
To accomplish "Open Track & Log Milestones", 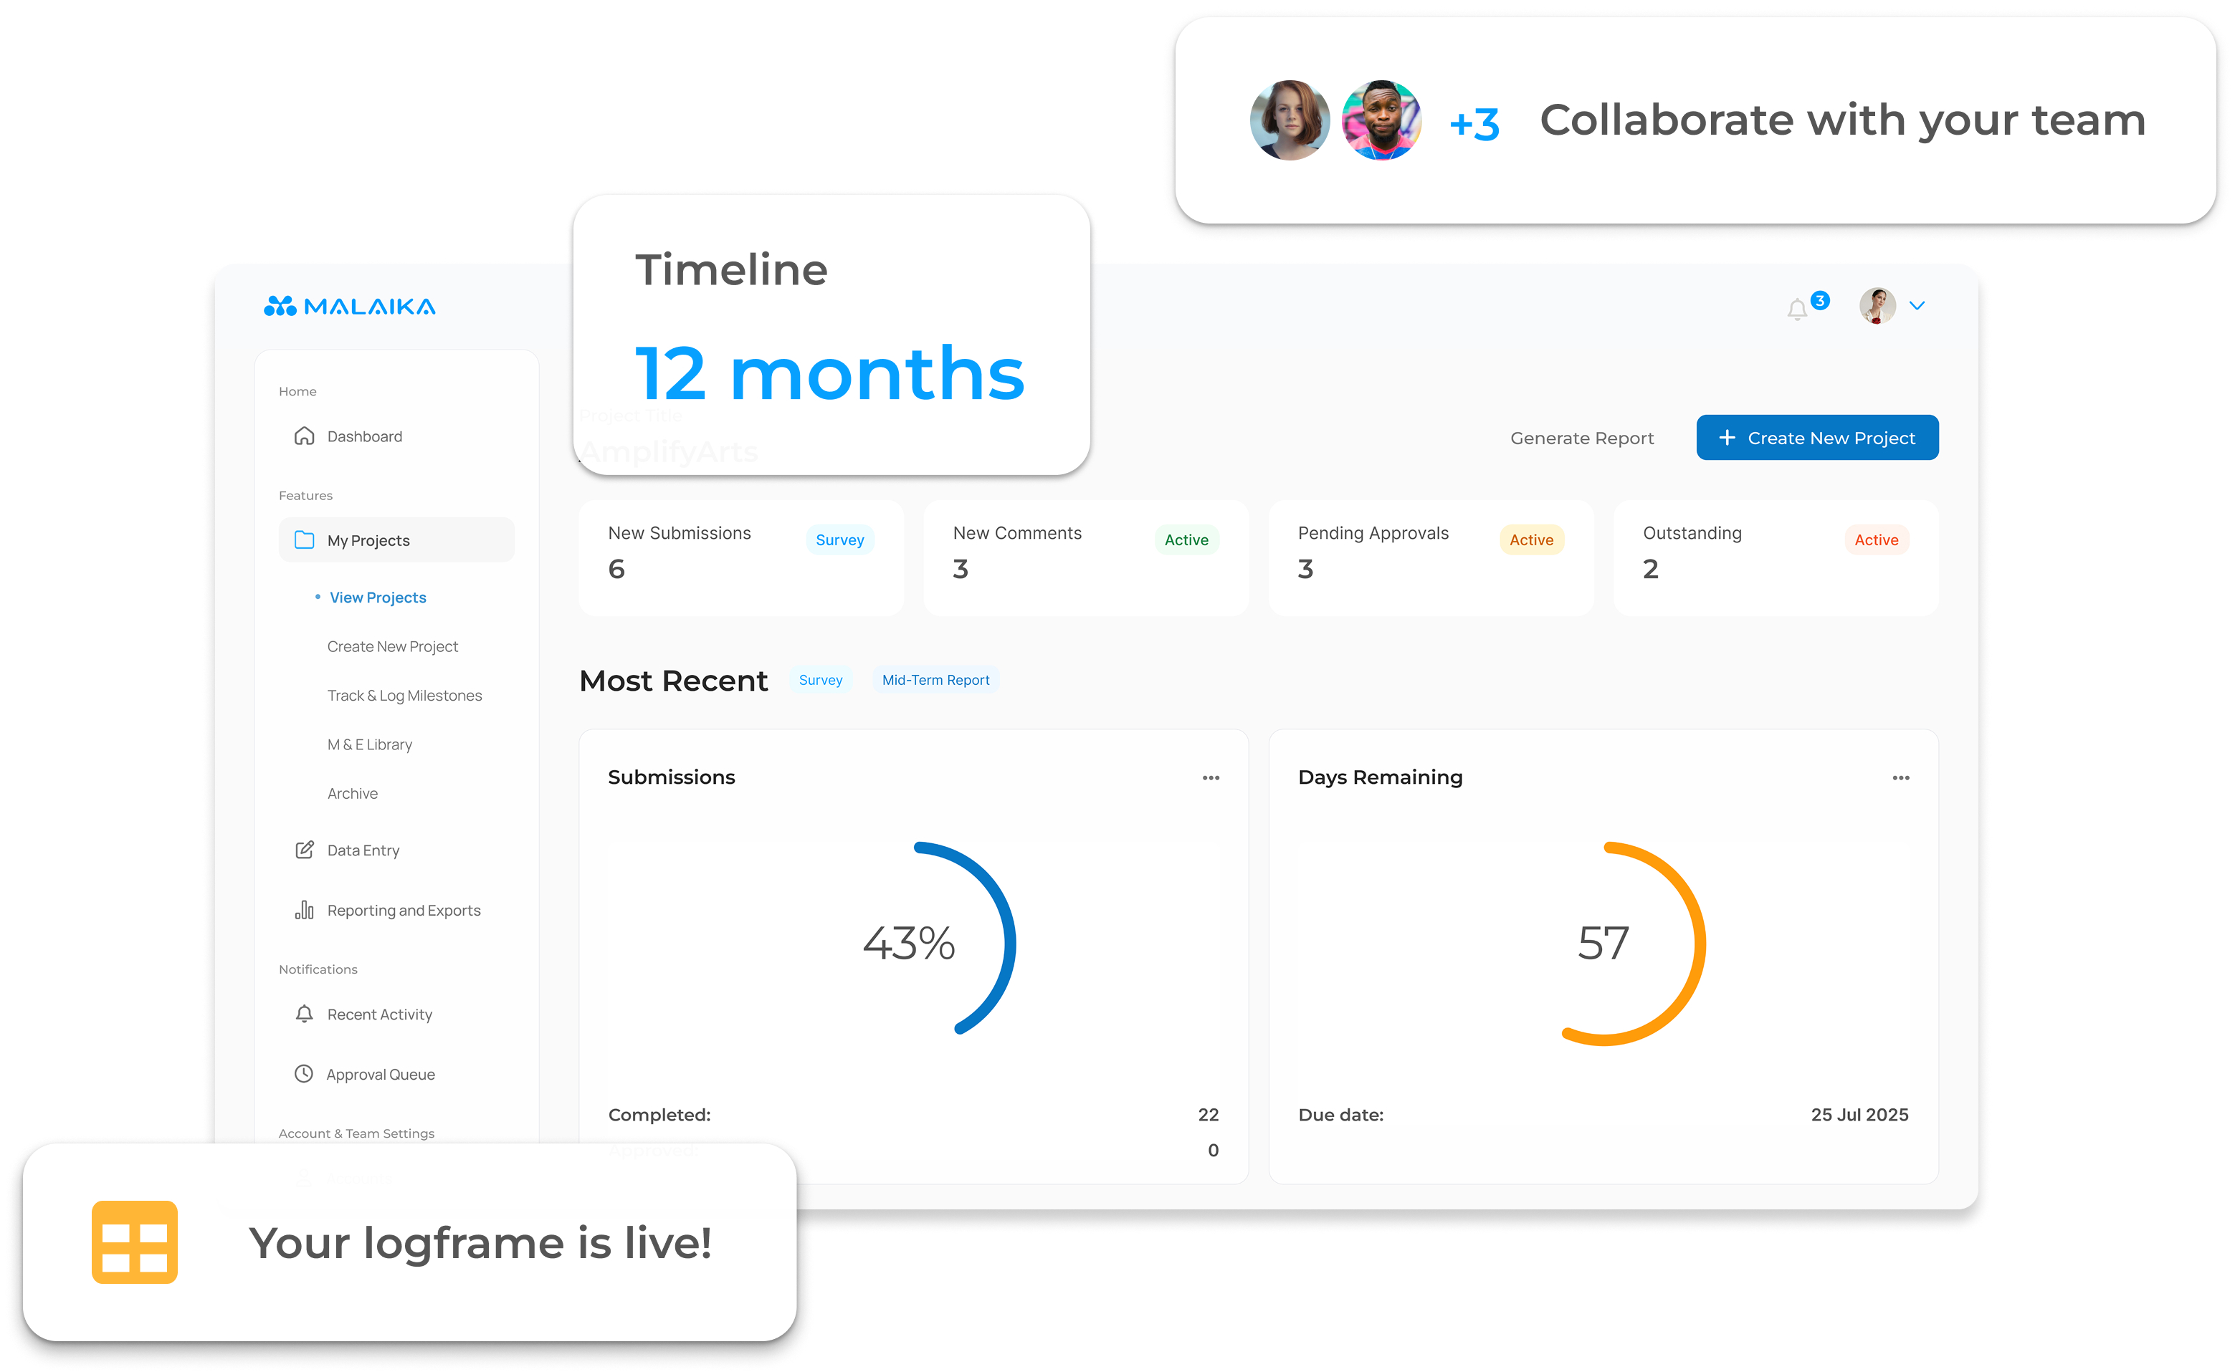I will click(404, 695).
